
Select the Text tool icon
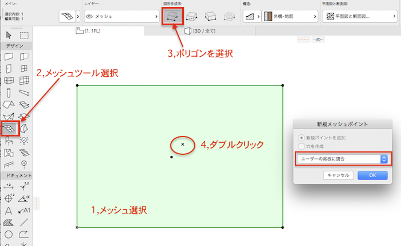click(x=9, y=210)
